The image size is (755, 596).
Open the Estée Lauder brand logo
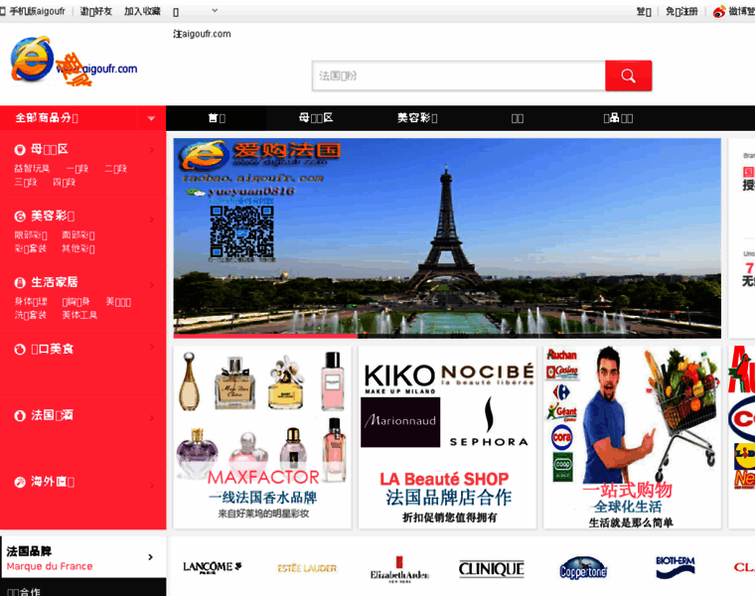point(307,568)
